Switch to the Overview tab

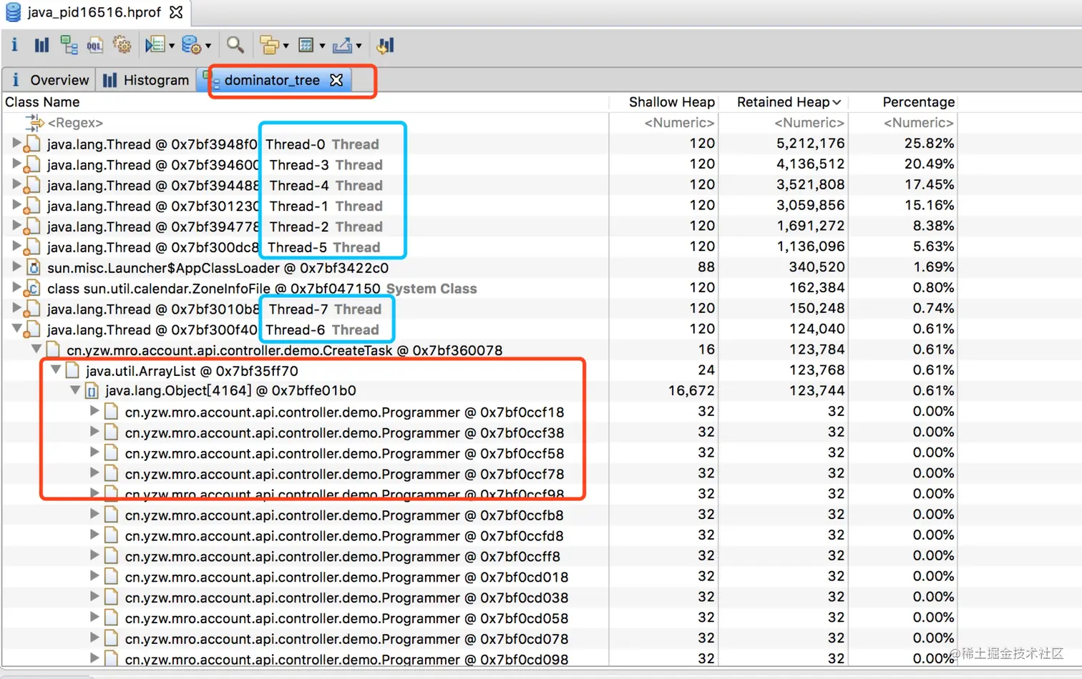tap(49, 80)
